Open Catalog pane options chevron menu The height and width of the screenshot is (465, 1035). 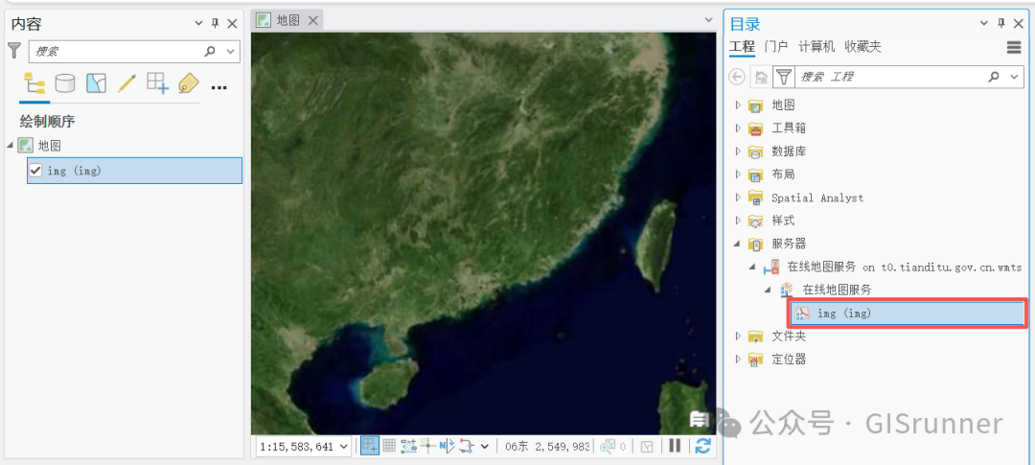pyautogui.click(x=985, y=24)
